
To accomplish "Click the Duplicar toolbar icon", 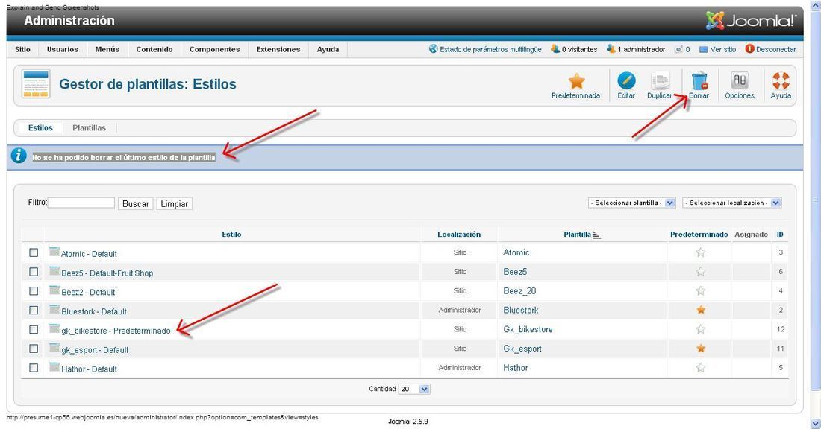I will [660, 81].
